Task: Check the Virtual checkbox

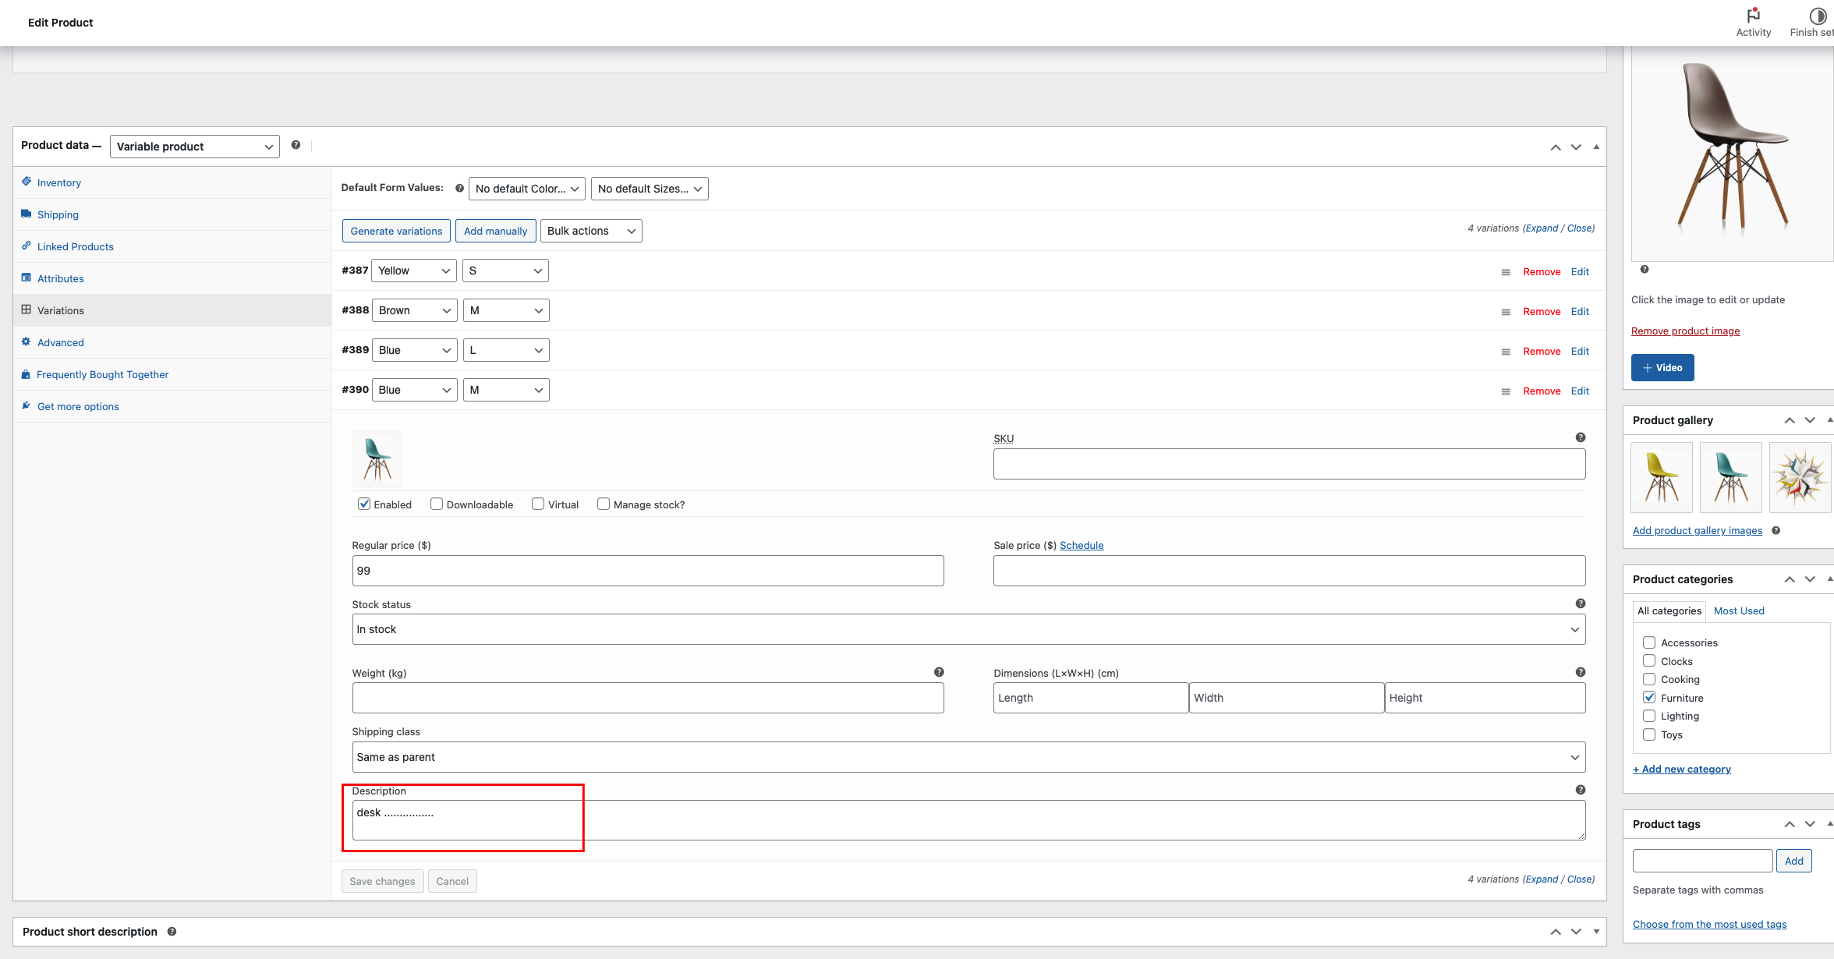Action: 538,504
